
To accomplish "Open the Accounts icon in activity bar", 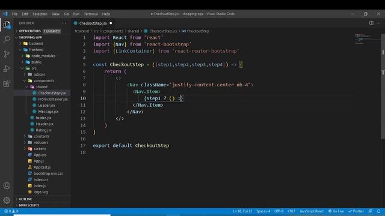I will (7, 185).
